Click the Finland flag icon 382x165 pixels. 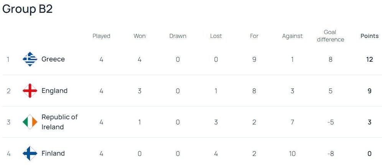tap(30, 154)
